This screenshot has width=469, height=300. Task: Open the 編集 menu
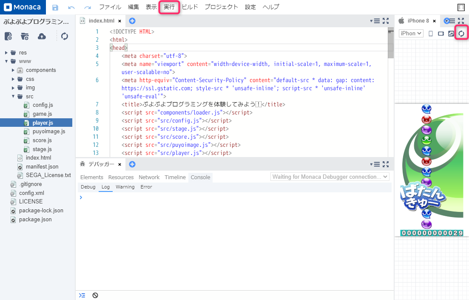pyautogui.click(x=134, y=7)
